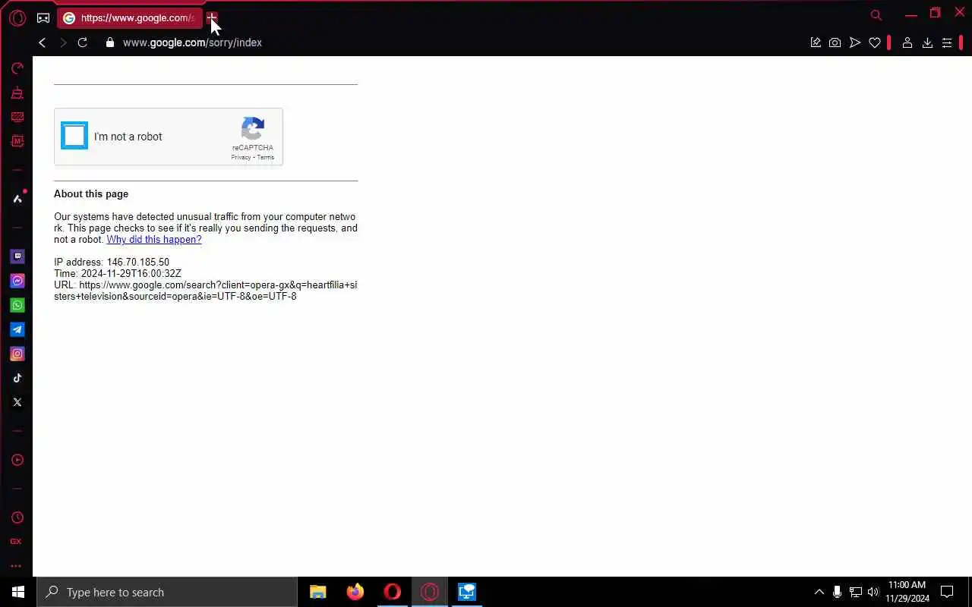The width and height of the screenshot is (972, 607).
Task: Open TikTok in the sidebar
Action: [17, 378]
